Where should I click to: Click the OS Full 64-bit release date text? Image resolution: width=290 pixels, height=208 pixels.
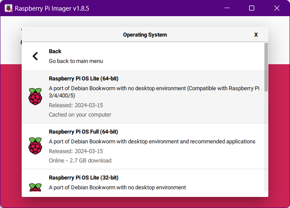click(76, 151)
